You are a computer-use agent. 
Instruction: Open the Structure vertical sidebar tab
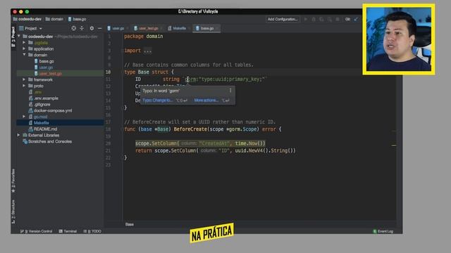(13, 212)
